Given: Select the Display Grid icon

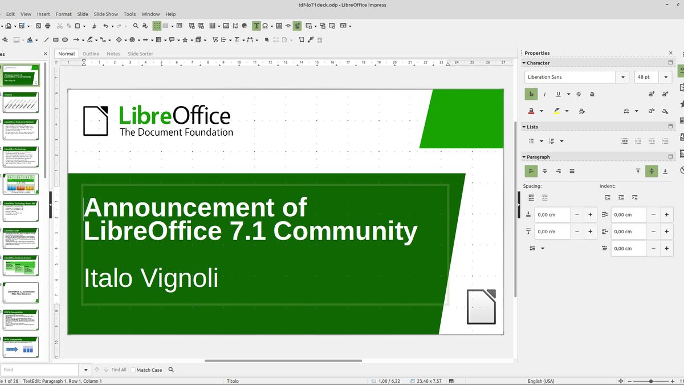Looking at the screenshot, I should pos(156,26).
